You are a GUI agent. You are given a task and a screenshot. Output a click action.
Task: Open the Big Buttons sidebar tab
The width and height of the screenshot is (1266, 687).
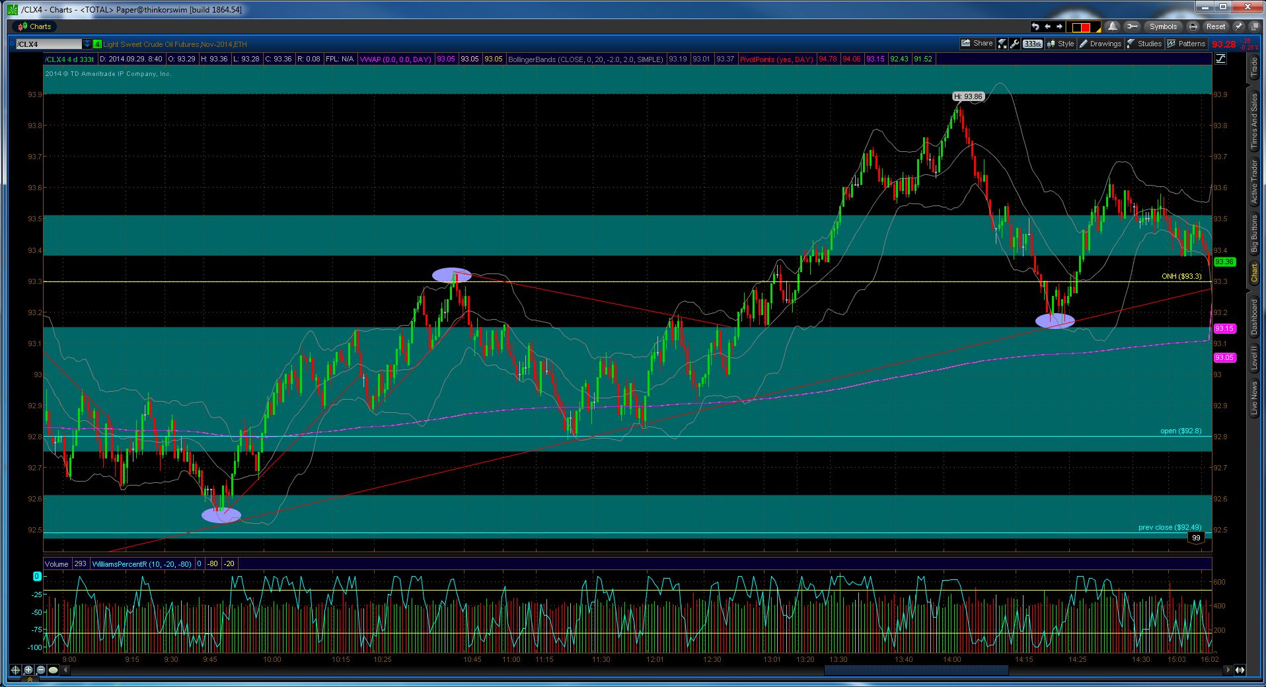click(x=1254, y=233)
